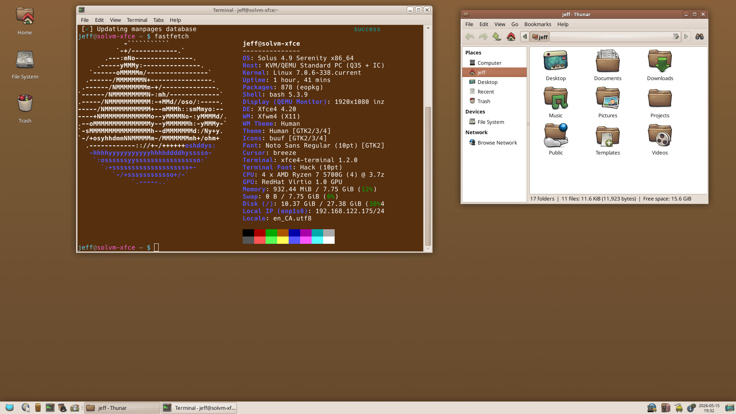
Task: Select the Projects folder in Thunar
Action: [x=660, y=102]
